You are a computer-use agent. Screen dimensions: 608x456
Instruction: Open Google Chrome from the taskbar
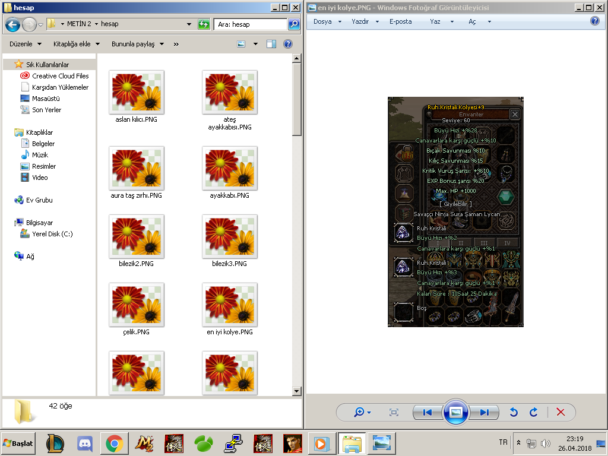coord(115,443)
